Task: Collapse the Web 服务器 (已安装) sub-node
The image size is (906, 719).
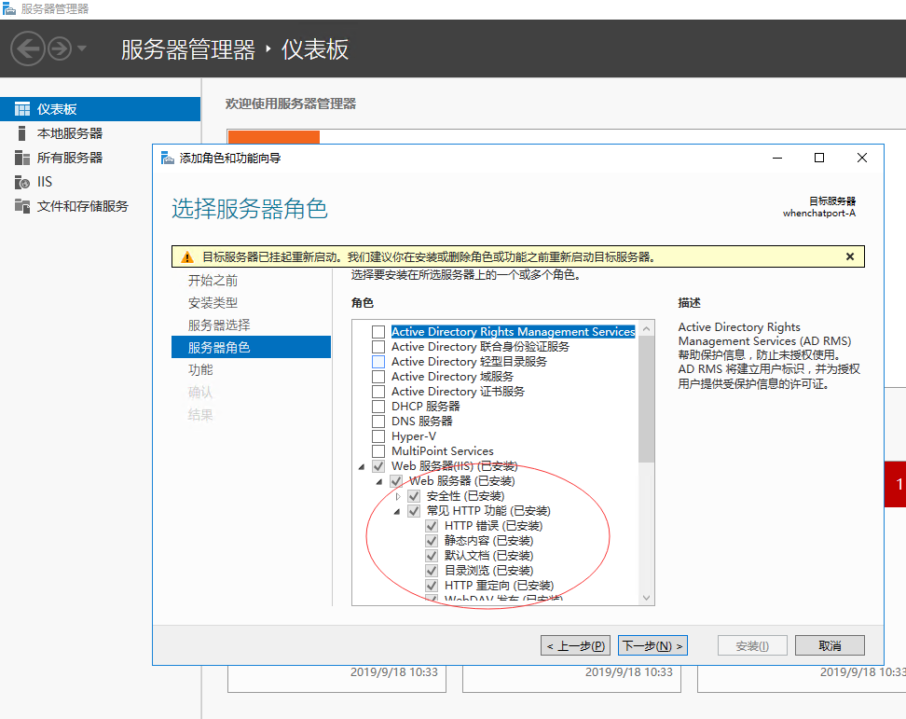Action: (x=379, y=482)
